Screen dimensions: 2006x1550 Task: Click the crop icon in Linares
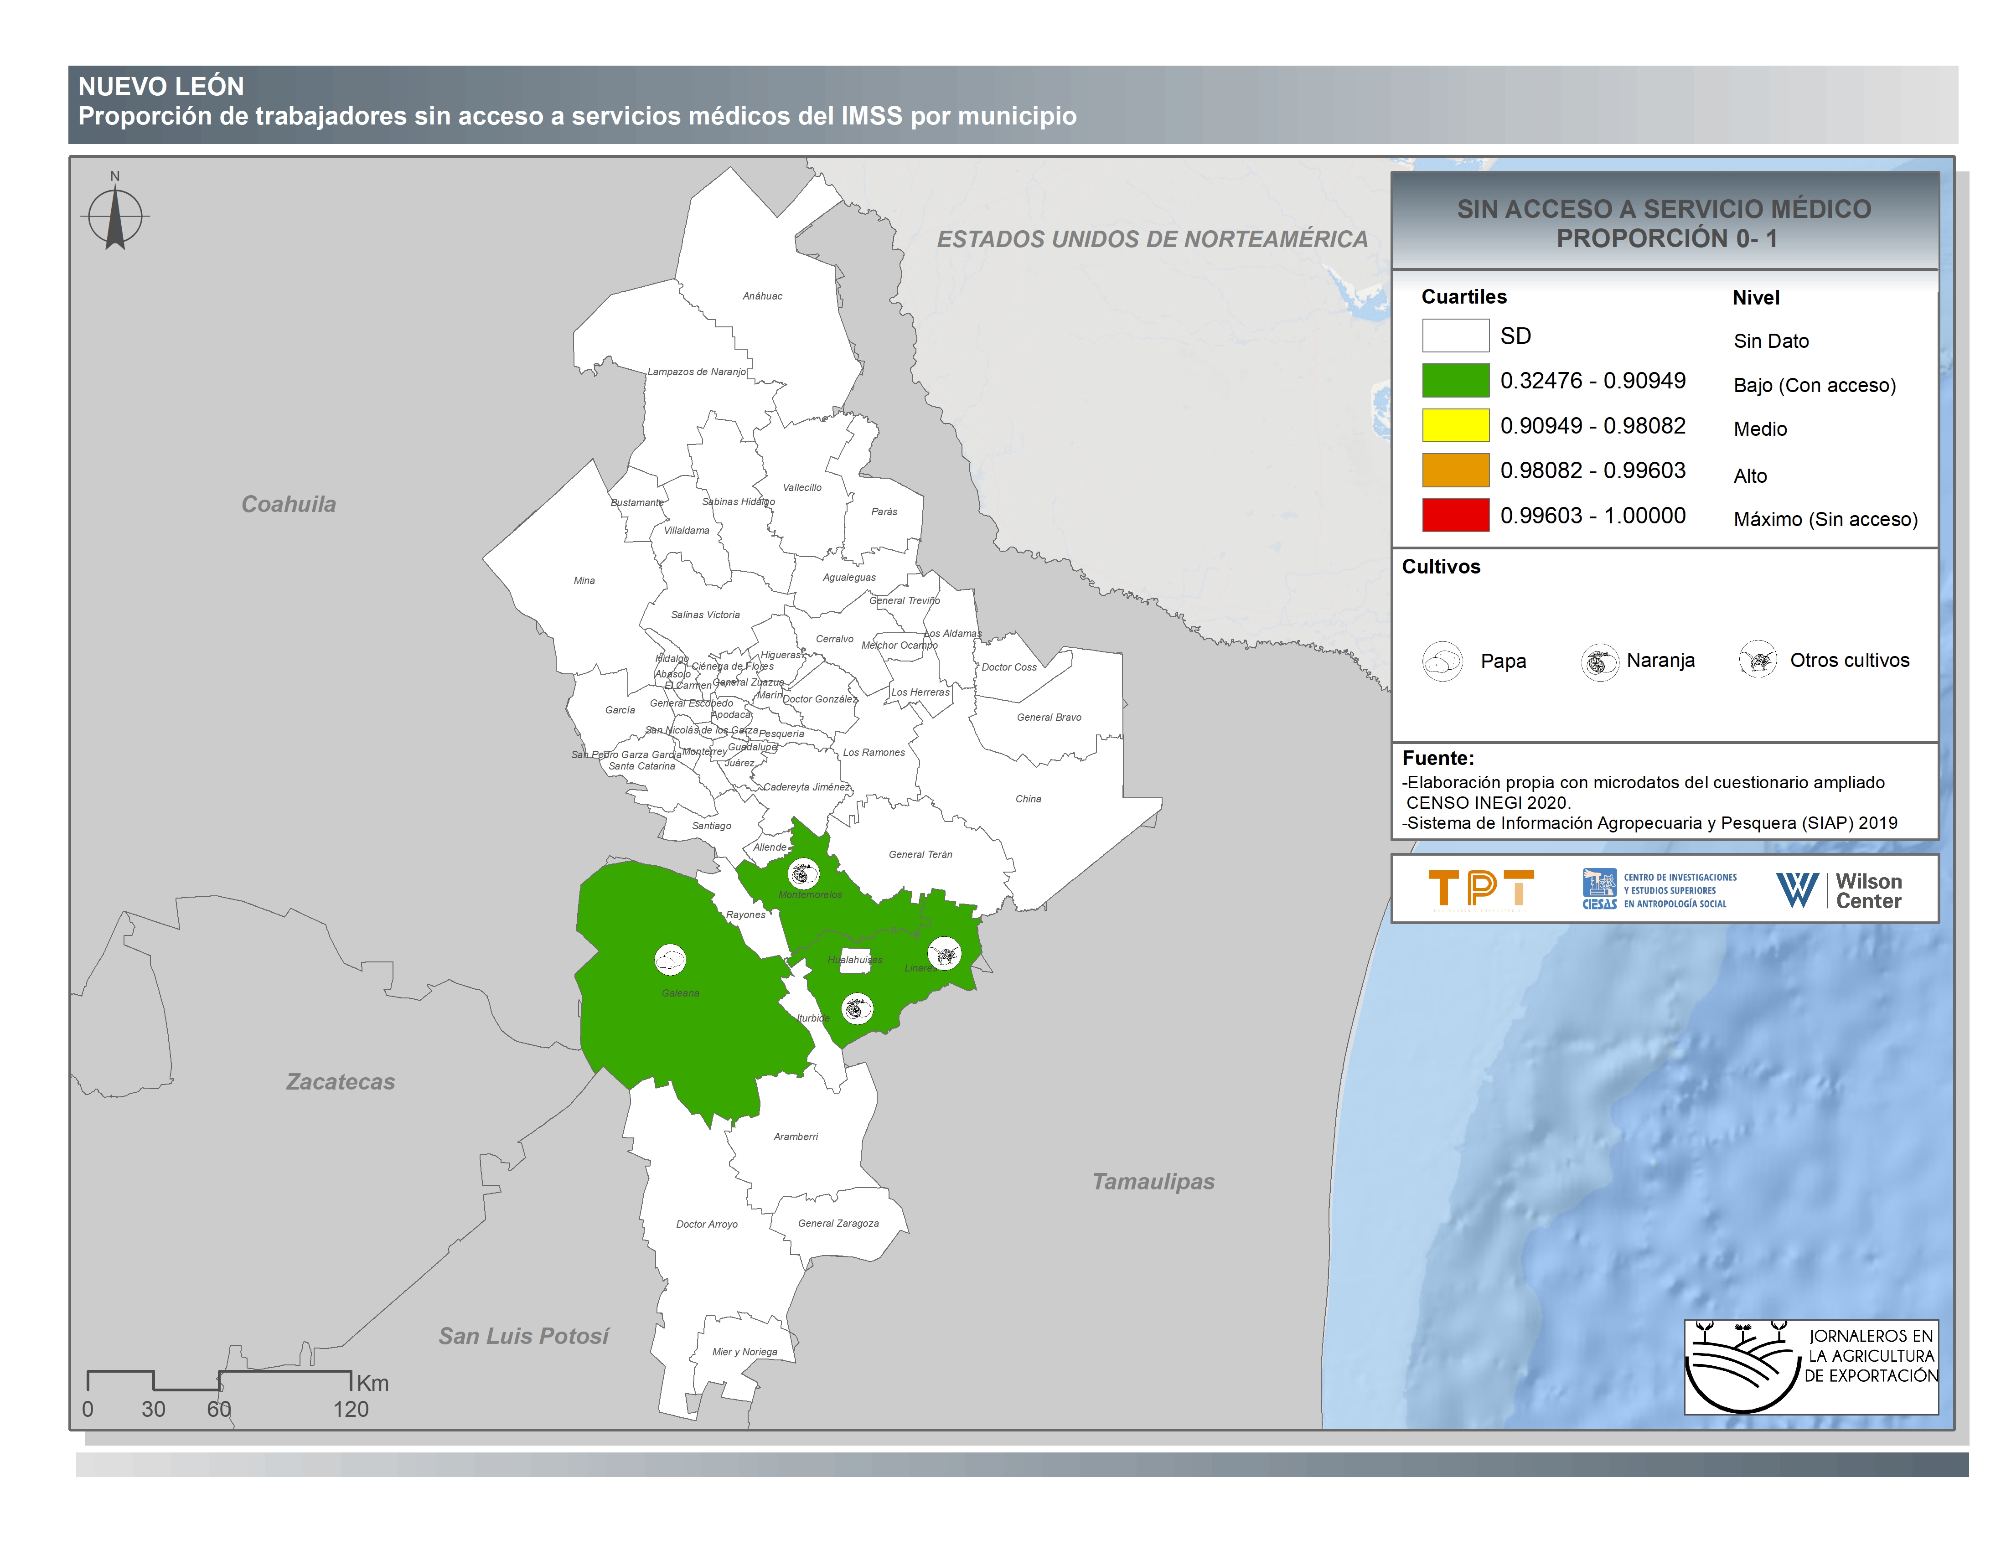point(944,953)
